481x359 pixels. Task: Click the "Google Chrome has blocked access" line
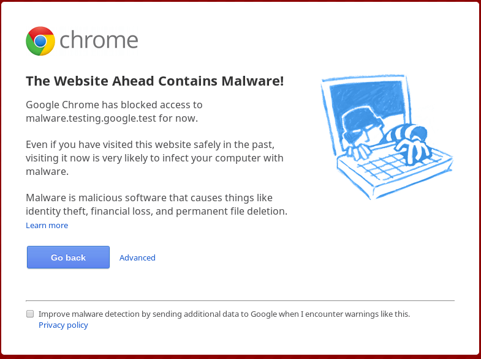(114, 105)
